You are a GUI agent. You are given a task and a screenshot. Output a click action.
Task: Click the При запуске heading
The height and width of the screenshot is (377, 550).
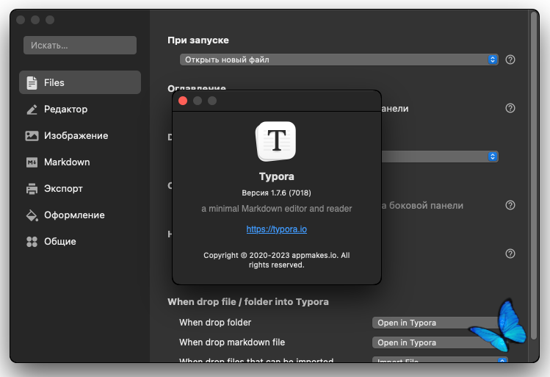[198, 40]
